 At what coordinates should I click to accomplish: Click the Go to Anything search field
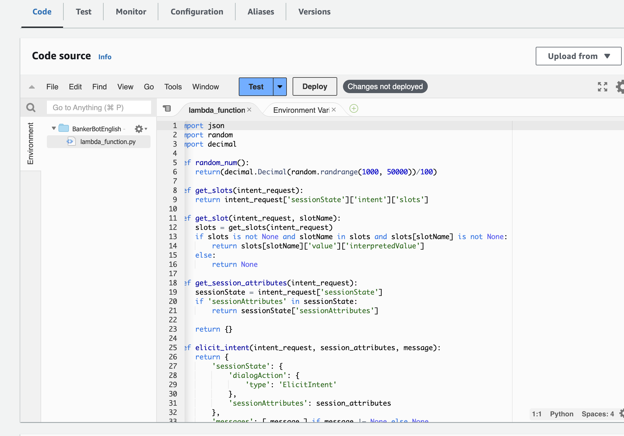(98, 108)
